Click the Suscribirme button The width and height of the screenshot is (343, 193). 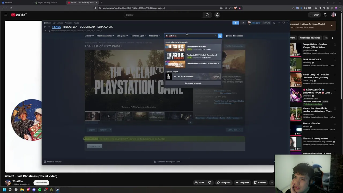coord(42,183)
